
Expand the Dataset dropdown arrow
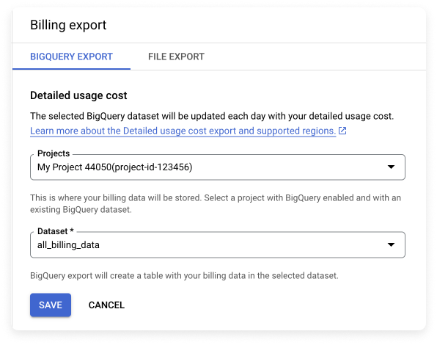click(x=391, y=245)
